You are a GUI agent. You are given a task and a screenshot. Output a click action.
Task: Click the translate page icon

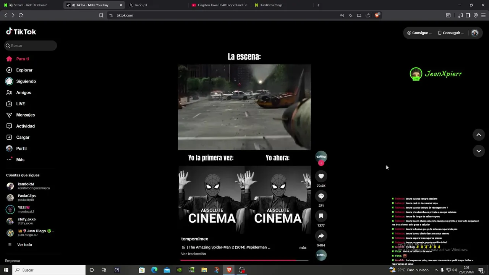coord(350,15)
